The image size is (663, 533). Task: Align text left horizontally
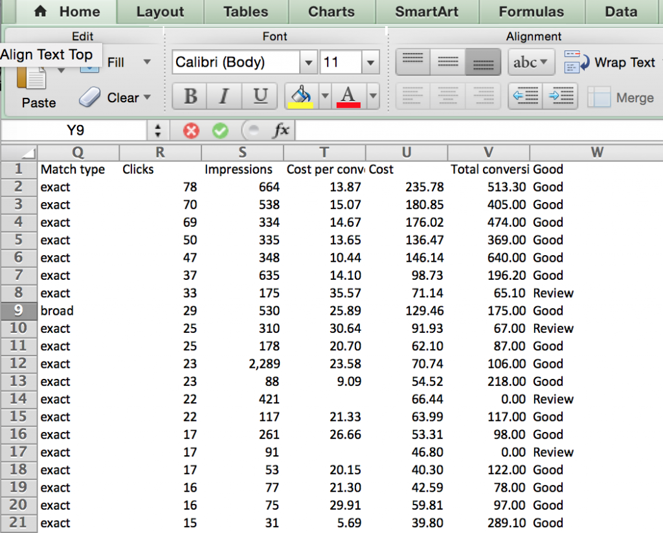412,96
